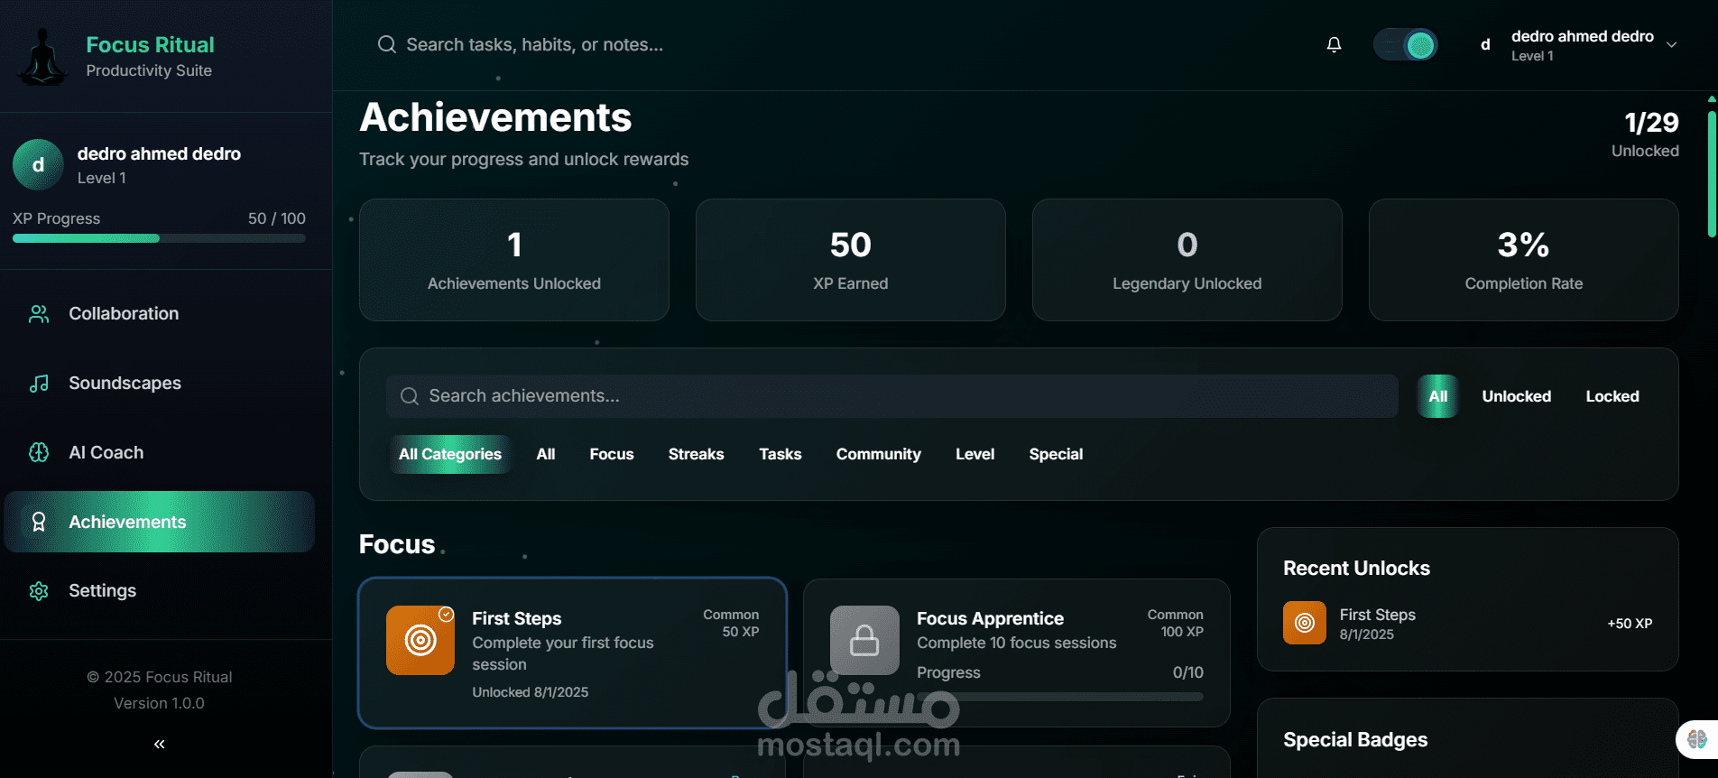Filter achievements by Locked
The height and width of the screenshot is (778, 1718).
[1612, 396]
